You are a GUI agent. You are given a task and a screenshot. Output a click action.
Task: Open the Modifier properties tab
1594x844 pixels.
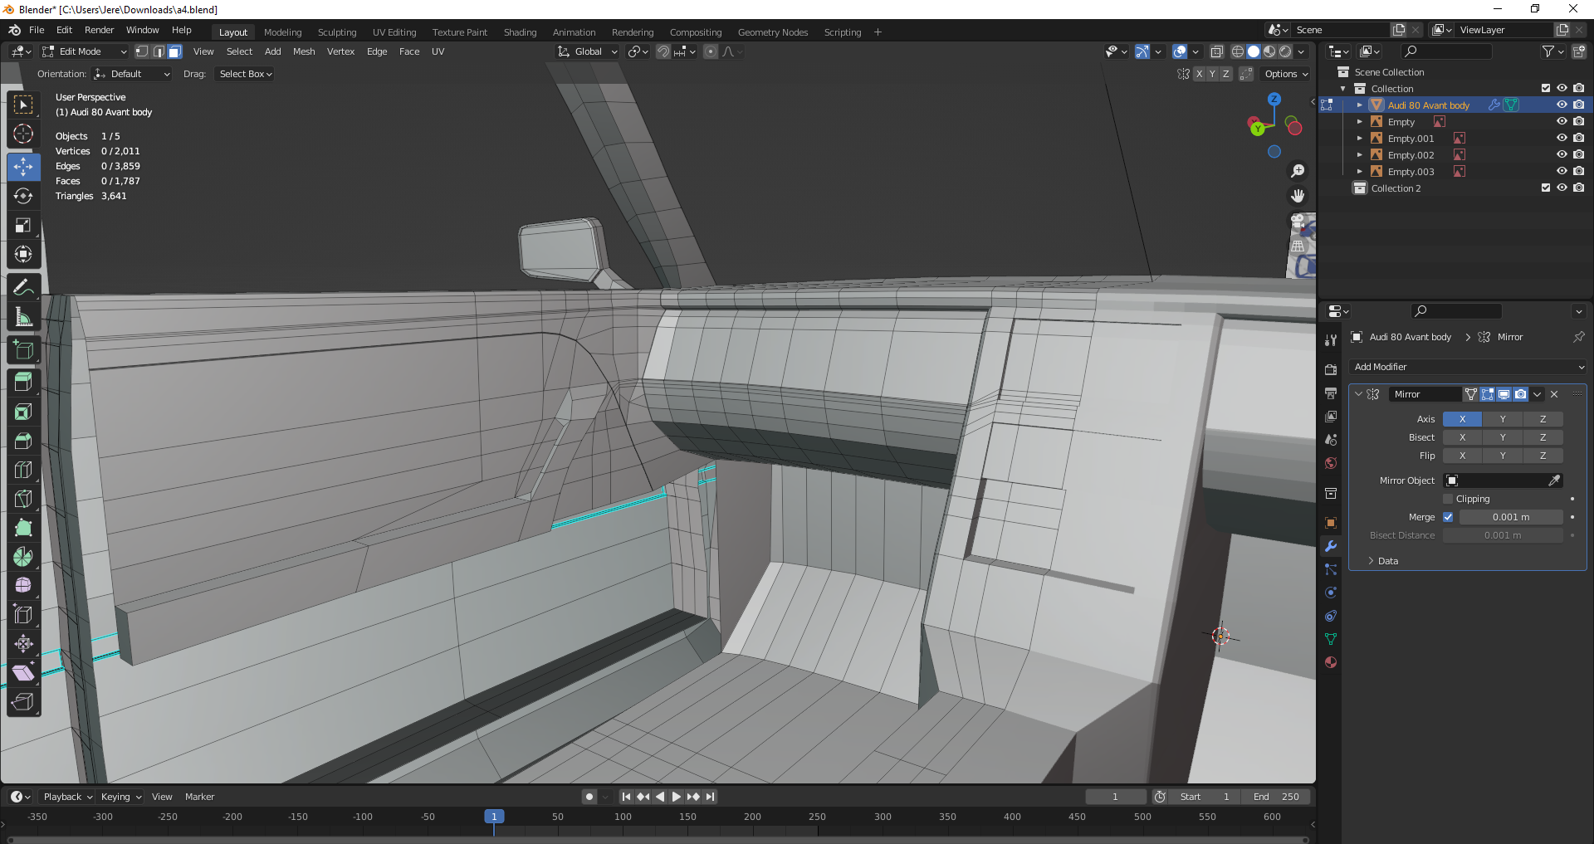point(1331,546)
